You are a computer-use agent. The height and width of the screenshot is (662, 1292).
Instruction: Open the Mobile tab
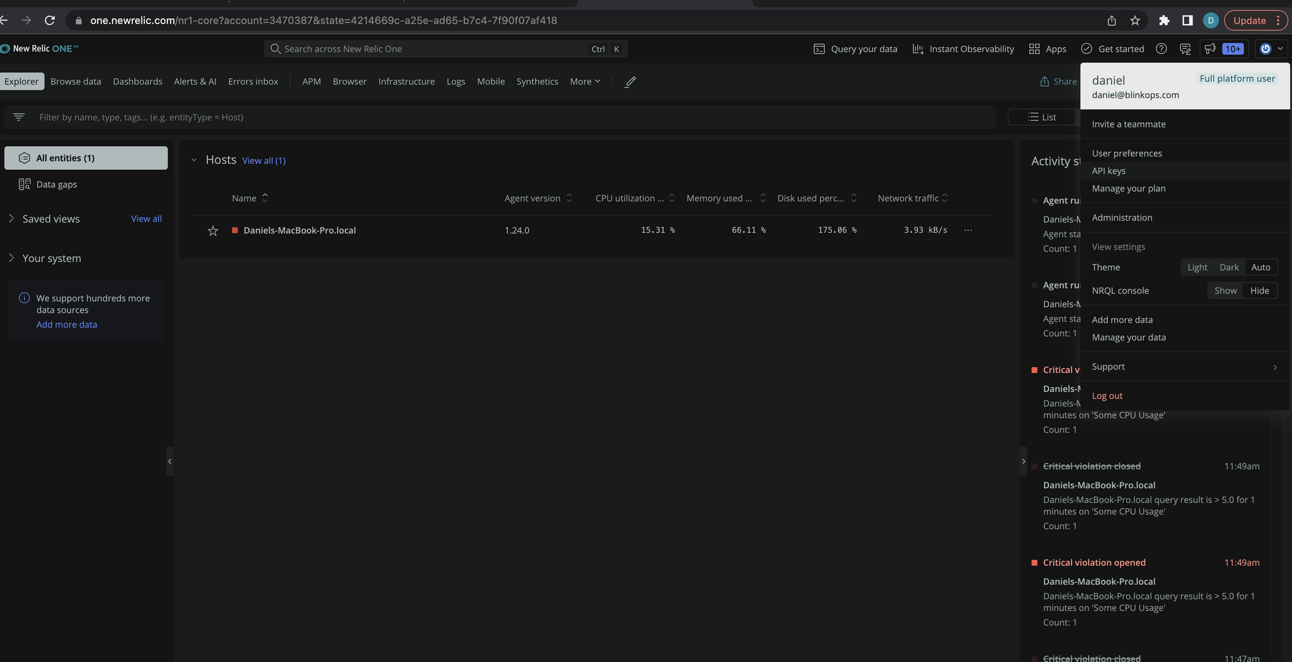click(491, 81)
